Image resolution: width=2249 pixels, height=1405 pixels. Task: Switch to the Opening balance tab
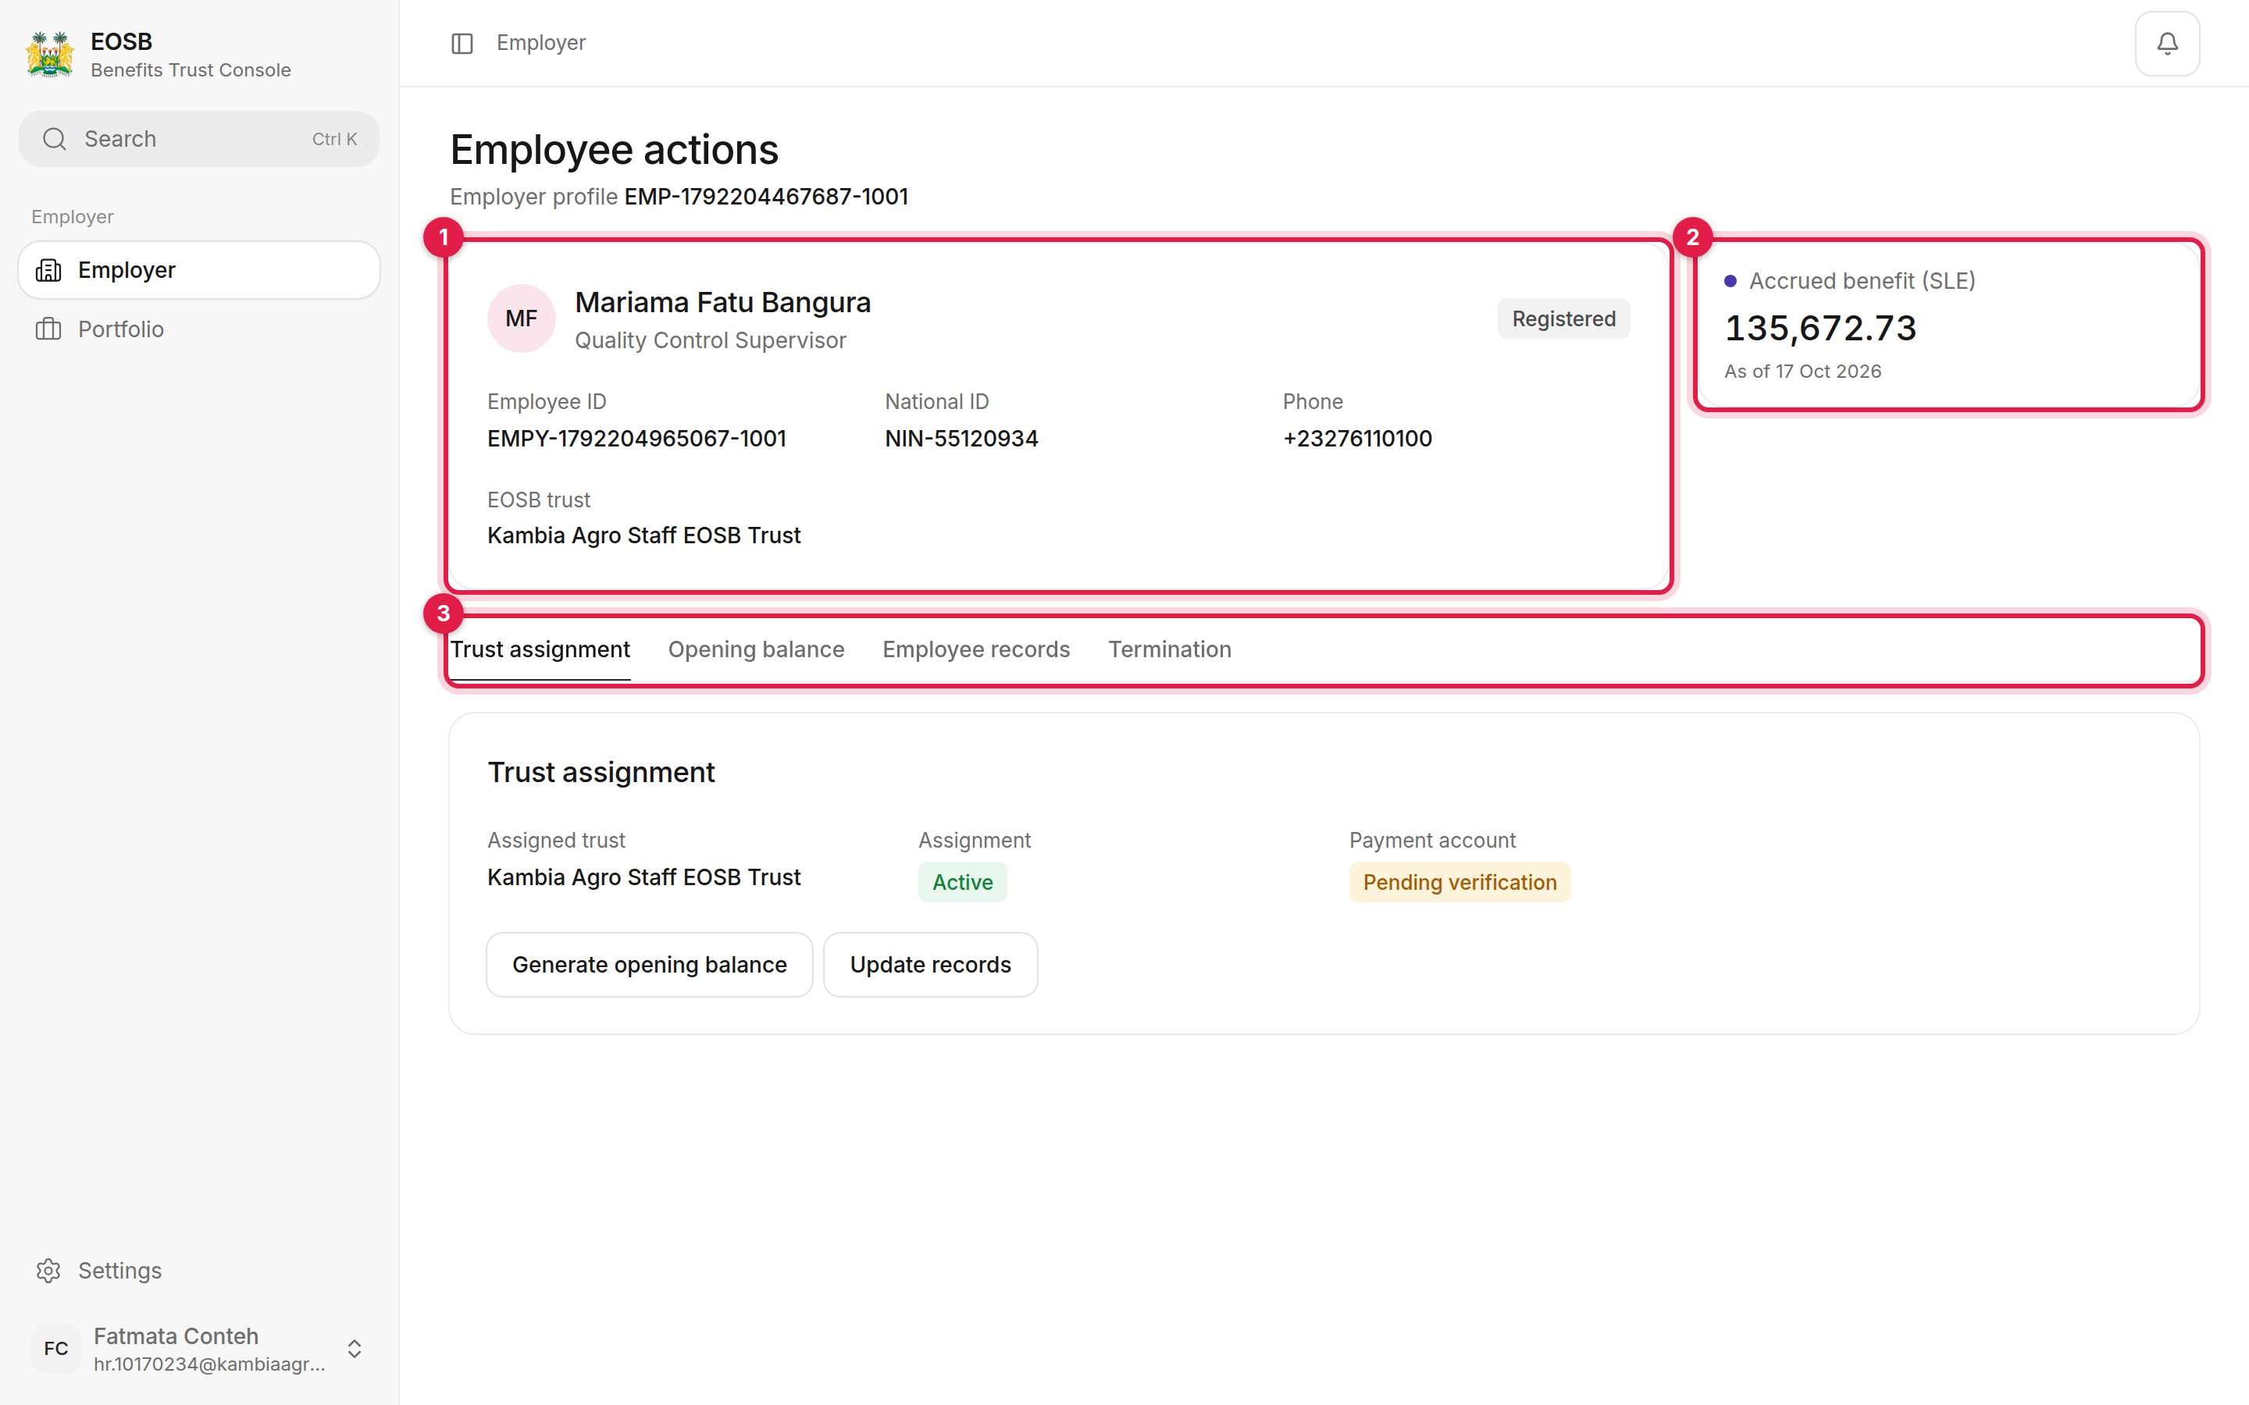pyautogui.click(x=756, y=649)
